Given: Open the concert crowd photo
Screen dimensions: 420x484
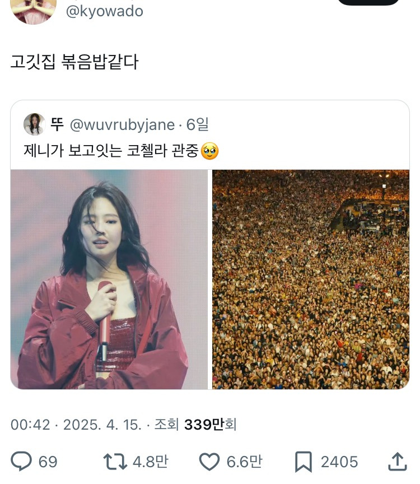Looking at the screenshot, I should pos(311,280).
